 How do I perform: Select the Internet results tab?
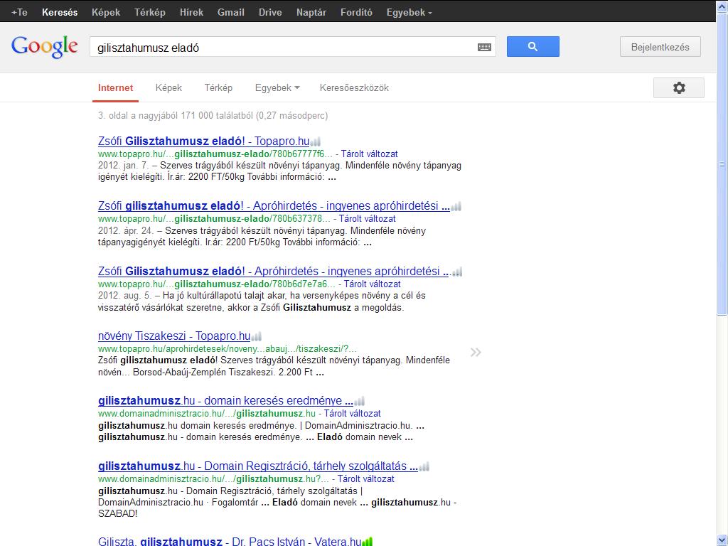[116, 87]
